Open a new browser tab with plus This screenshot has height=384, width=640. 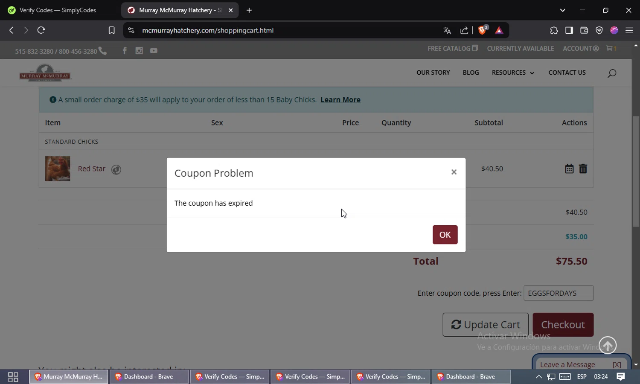[x=249, y=10]
